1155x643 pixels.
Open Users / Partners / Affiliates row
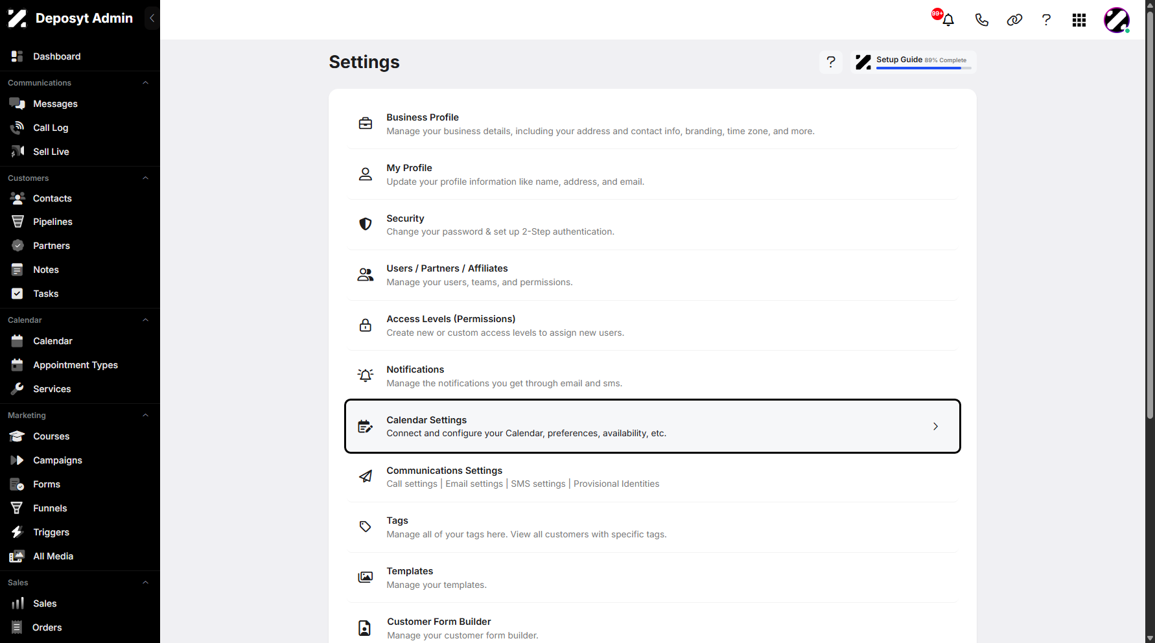pos(653,275)
